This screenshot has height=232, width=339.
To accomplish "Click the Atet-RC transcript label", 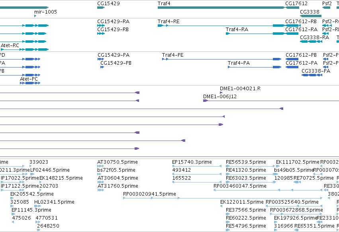I will [x=10, y=46].
